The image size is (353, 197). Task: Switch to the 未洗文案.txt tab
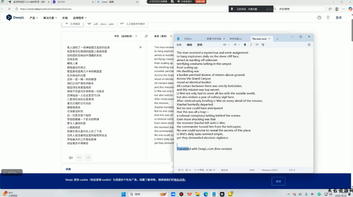tap(235, 39)
